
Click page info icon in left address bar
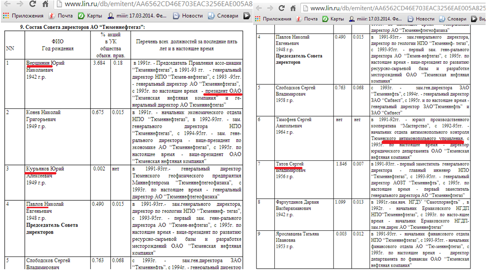pos(59,4)
